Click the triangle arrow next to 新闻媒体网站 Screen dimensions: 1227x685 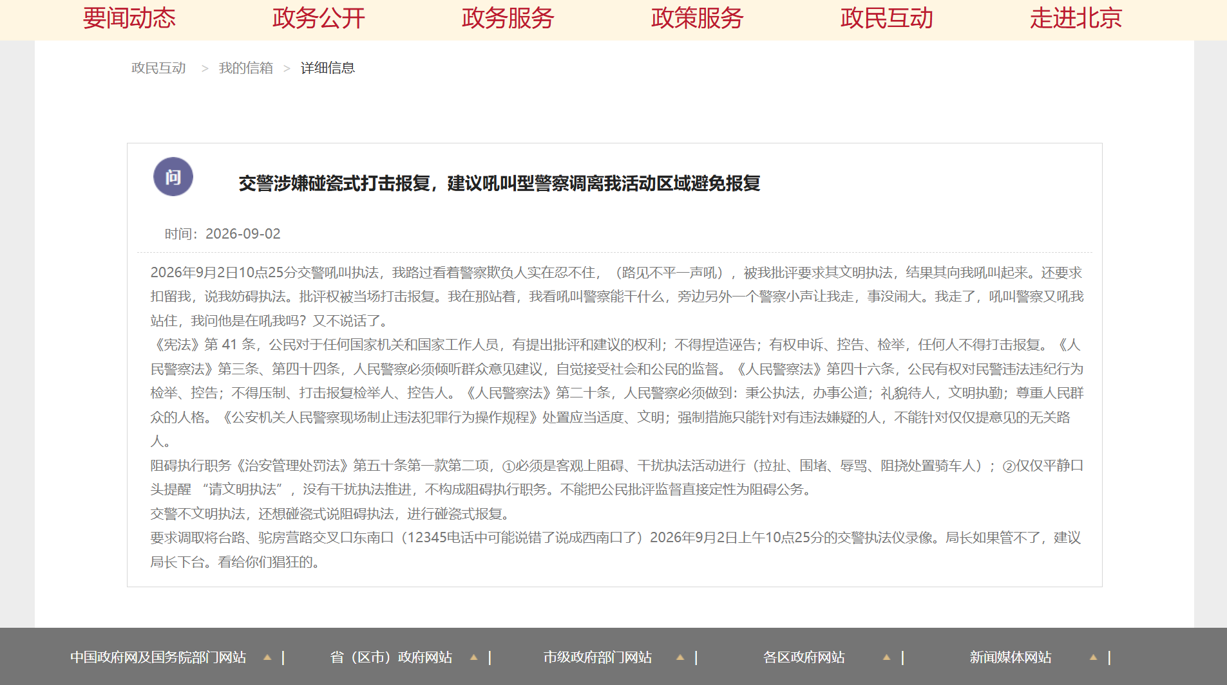coord(1093,657)
